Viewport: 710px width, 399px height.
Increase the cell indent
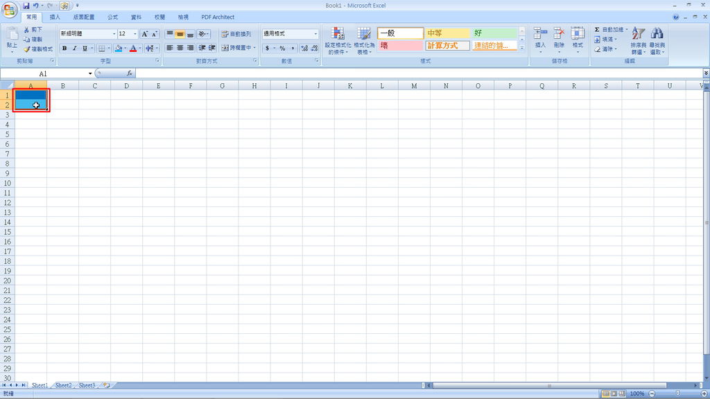coord(212,48)
